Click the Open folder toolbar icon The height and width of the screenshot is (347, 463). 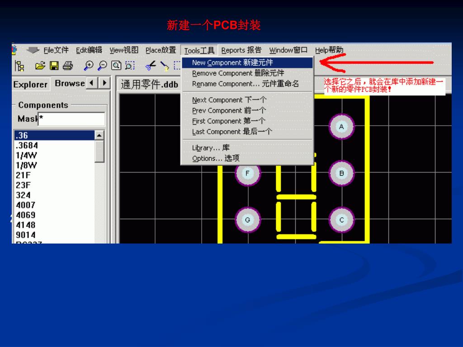click(x=40, y=66)
